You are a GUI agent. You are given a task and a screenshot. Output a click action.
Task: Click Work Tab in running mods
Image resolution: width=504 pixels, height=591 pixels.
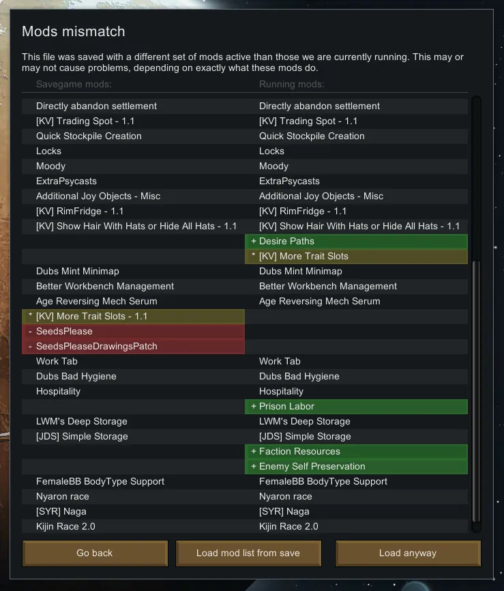tap(280, 361)
